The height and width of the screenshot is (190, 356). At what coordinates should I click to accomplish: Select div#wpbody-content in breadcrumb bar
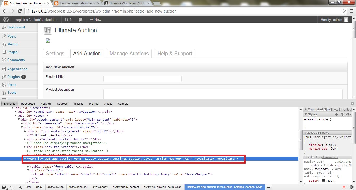[126, 187]
